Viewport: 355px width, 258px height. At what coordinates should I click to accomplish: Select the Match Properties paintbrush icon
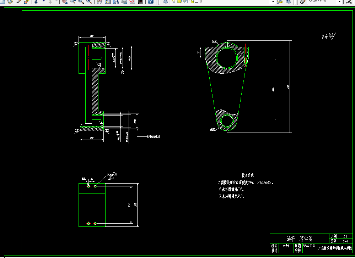18,2
